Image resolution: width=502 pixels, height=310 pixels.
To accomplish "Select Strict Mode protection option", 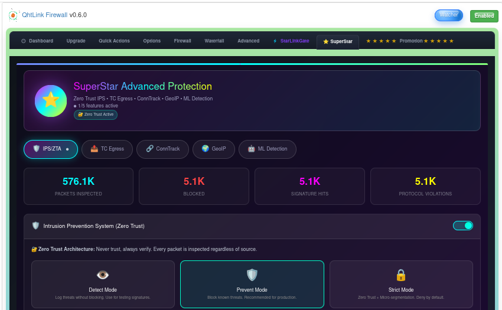I will click(401, 284).
